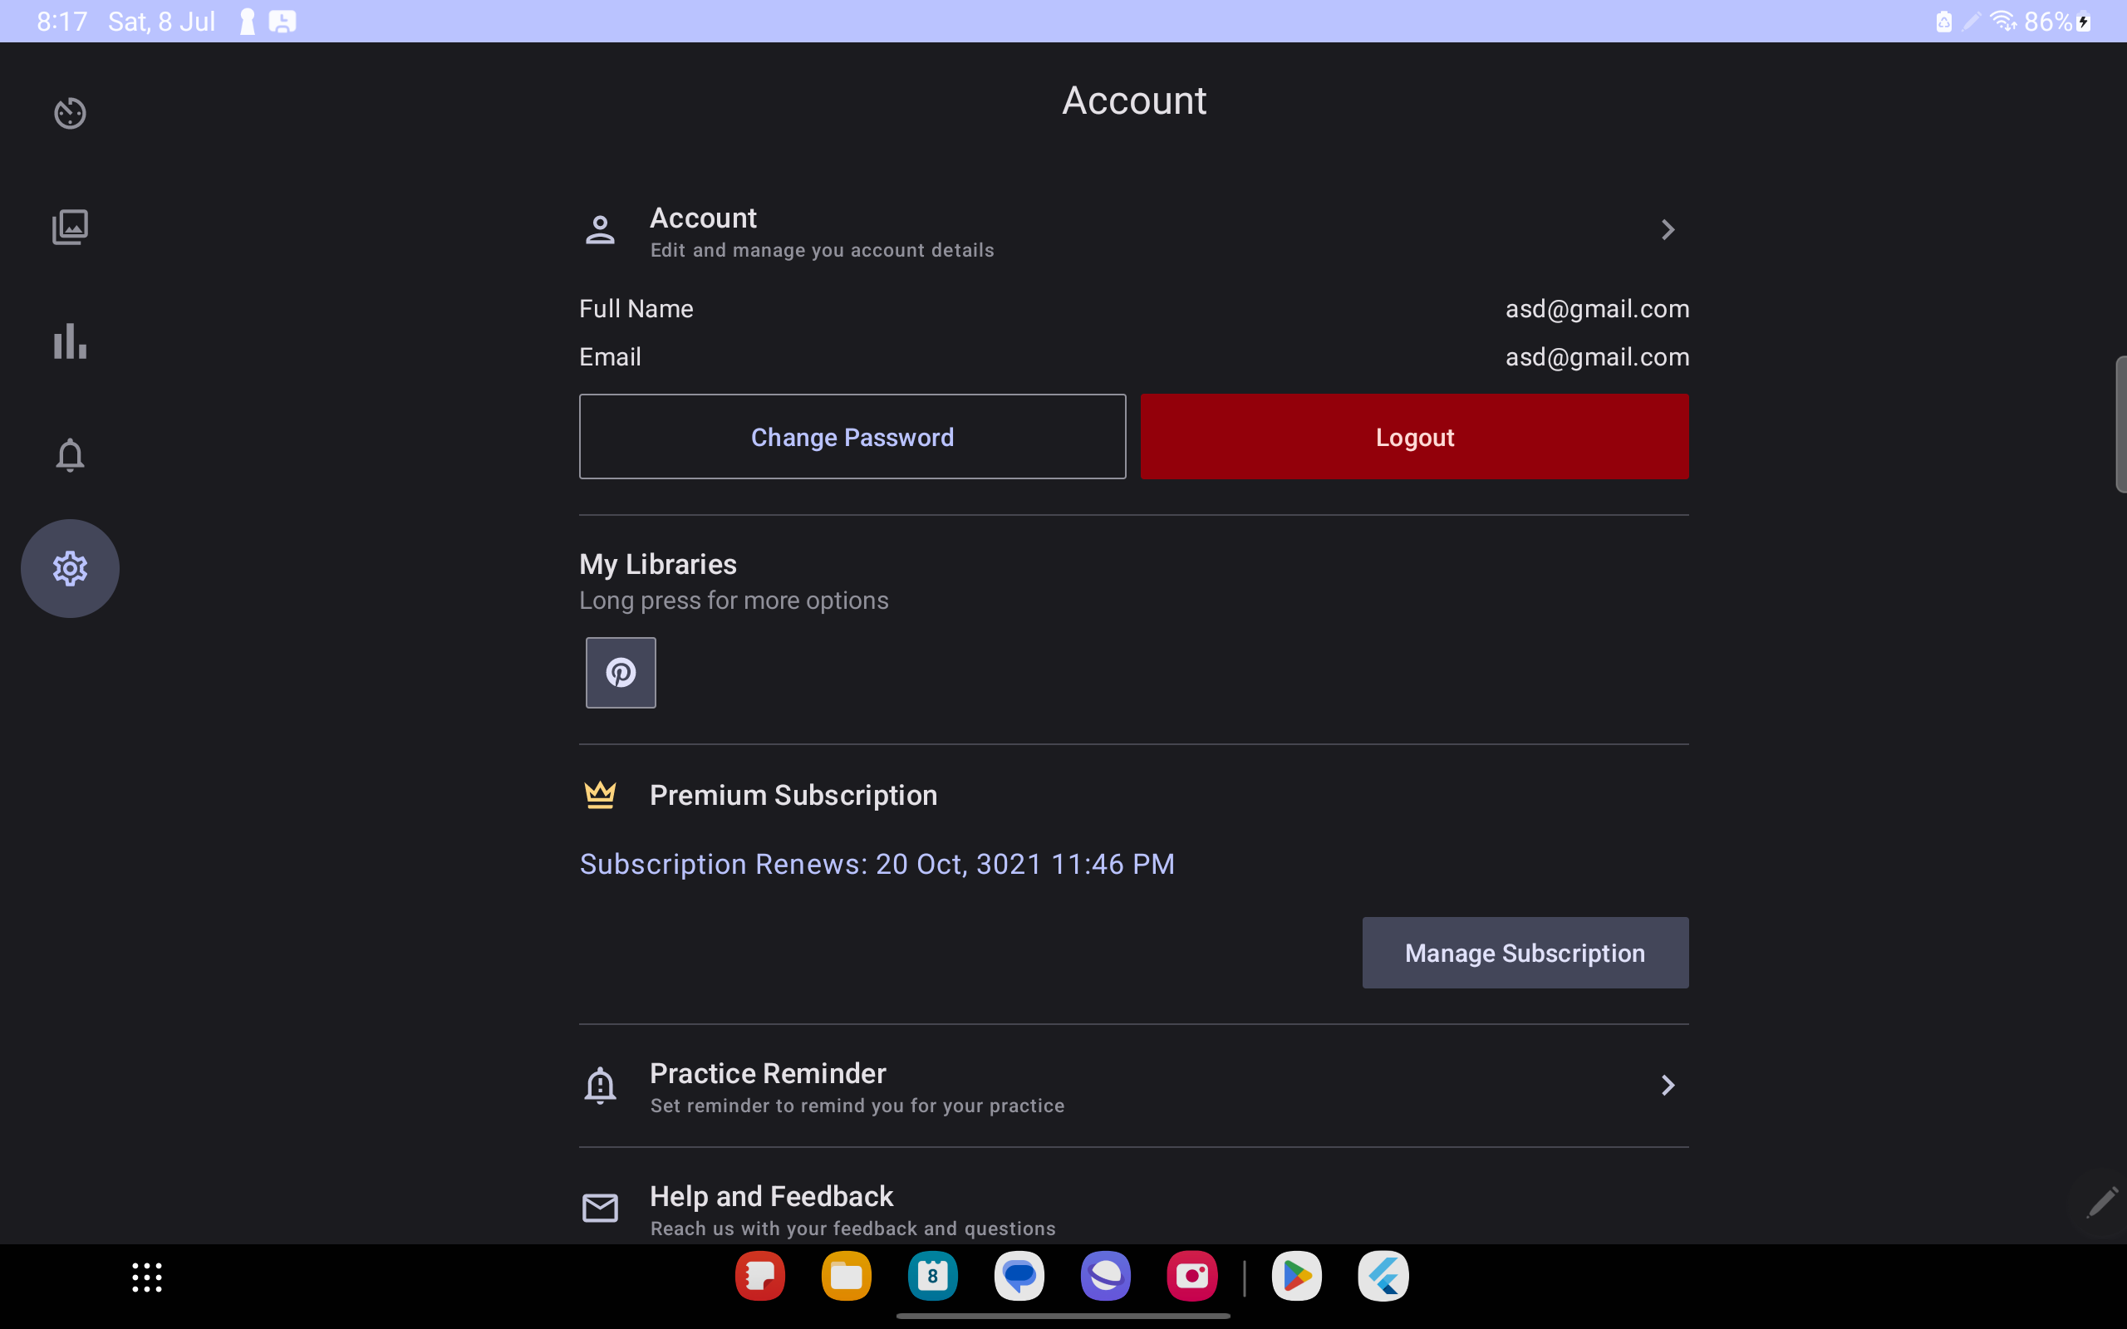Open the Pinterest library tile
The image size is (2127, 1329).
pyautogui.click(x=621, y=673)
